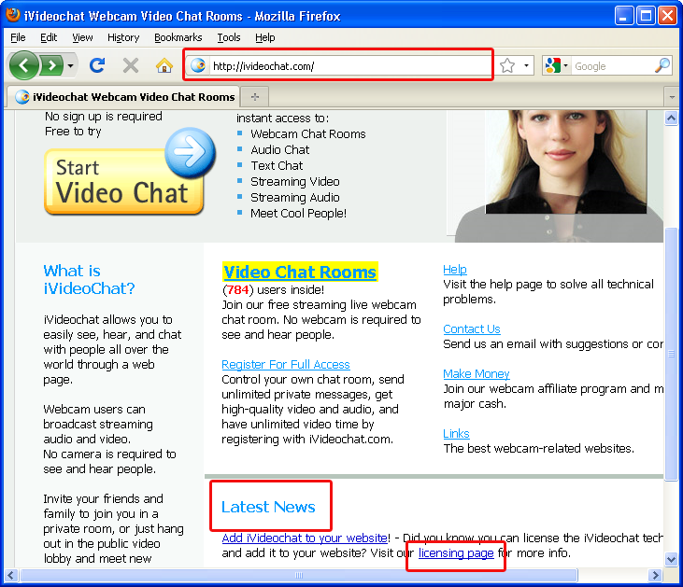
Task: Go forward with the Forward arrow button
Action: (52, 65)
